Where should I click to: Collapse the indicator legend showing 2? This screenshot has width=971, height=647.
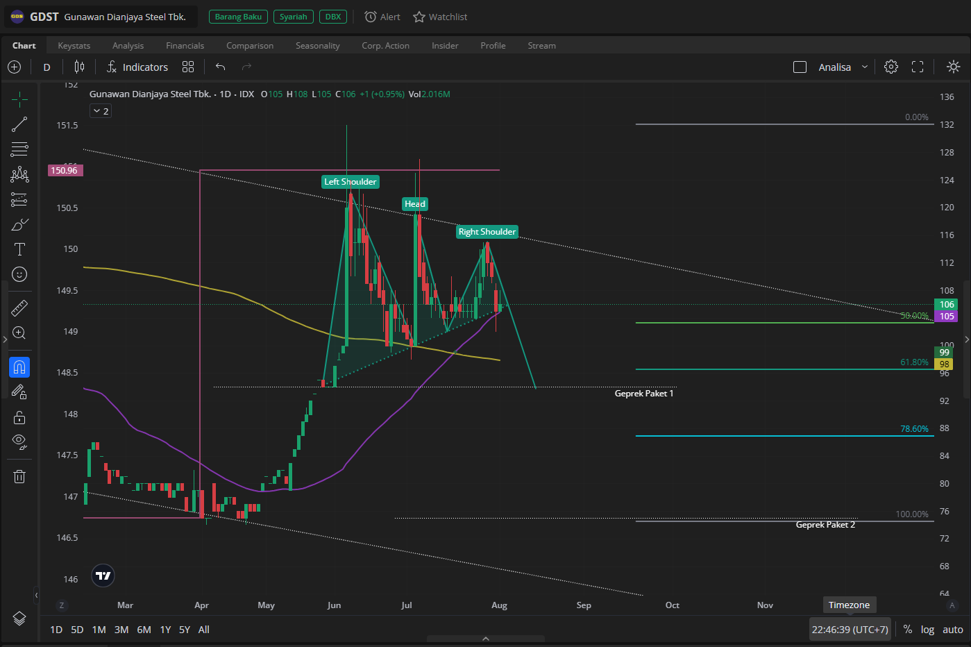coord(101,111)
